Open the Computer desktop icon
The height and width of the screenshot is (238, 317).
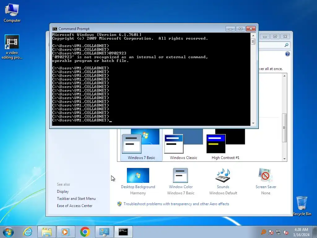(12, 12)
